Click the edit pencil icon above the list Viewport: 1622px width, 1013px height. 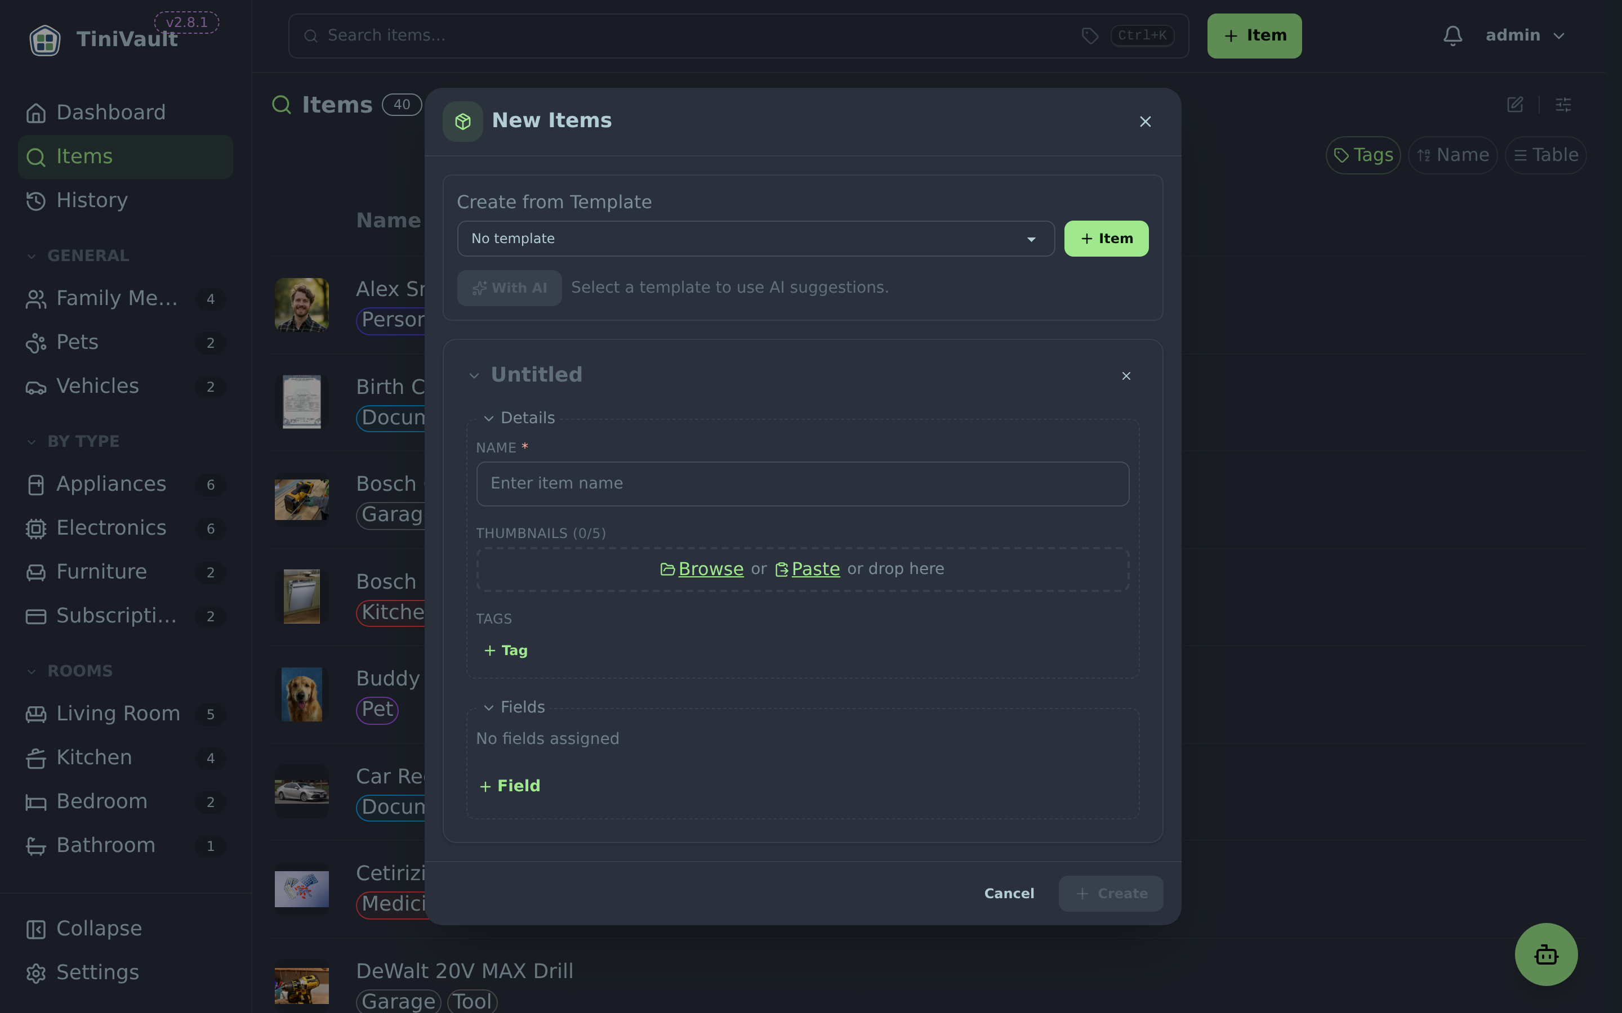[x=1515, y=105]
